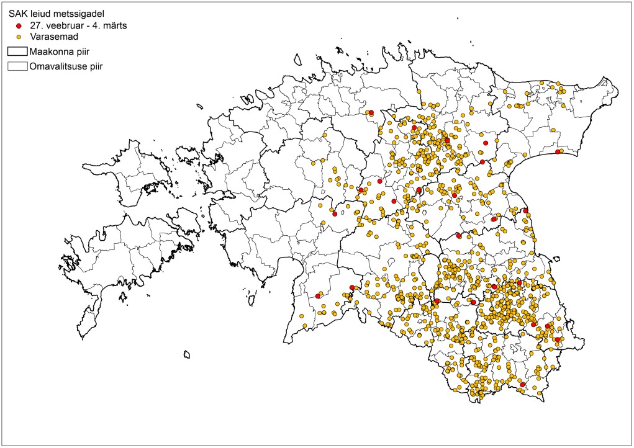Image resolution: width=634 pixels, height=448 pixels.
Task: Select the Maakonna piir legend box
Action: 18,51
